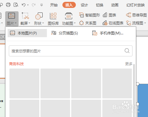Image resolution: width=148 pixels, height=117 pixels.
Task: Expand the 流程图 dropdown arrow
Action: 145,23
